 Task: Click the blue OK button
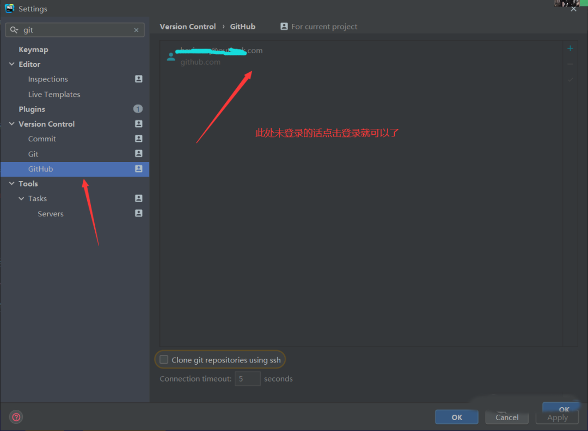[456, 417]
